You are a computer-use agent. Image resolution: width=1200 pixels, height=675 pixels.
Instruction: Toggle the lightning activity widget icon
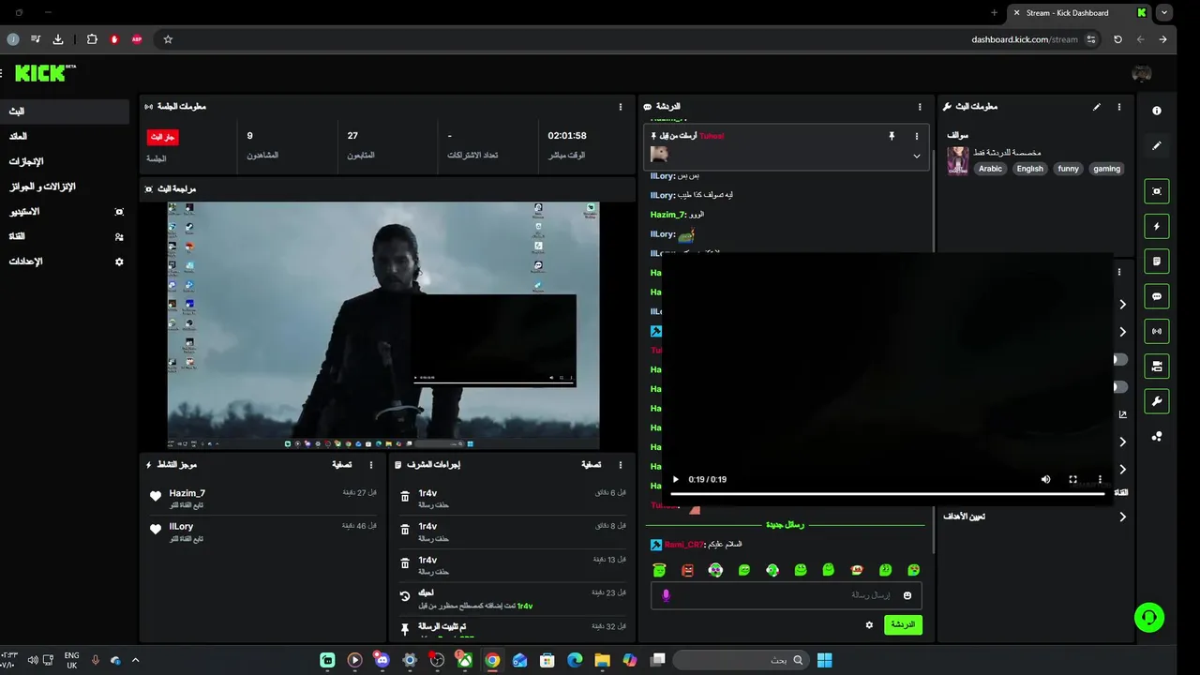(1157, 226)
